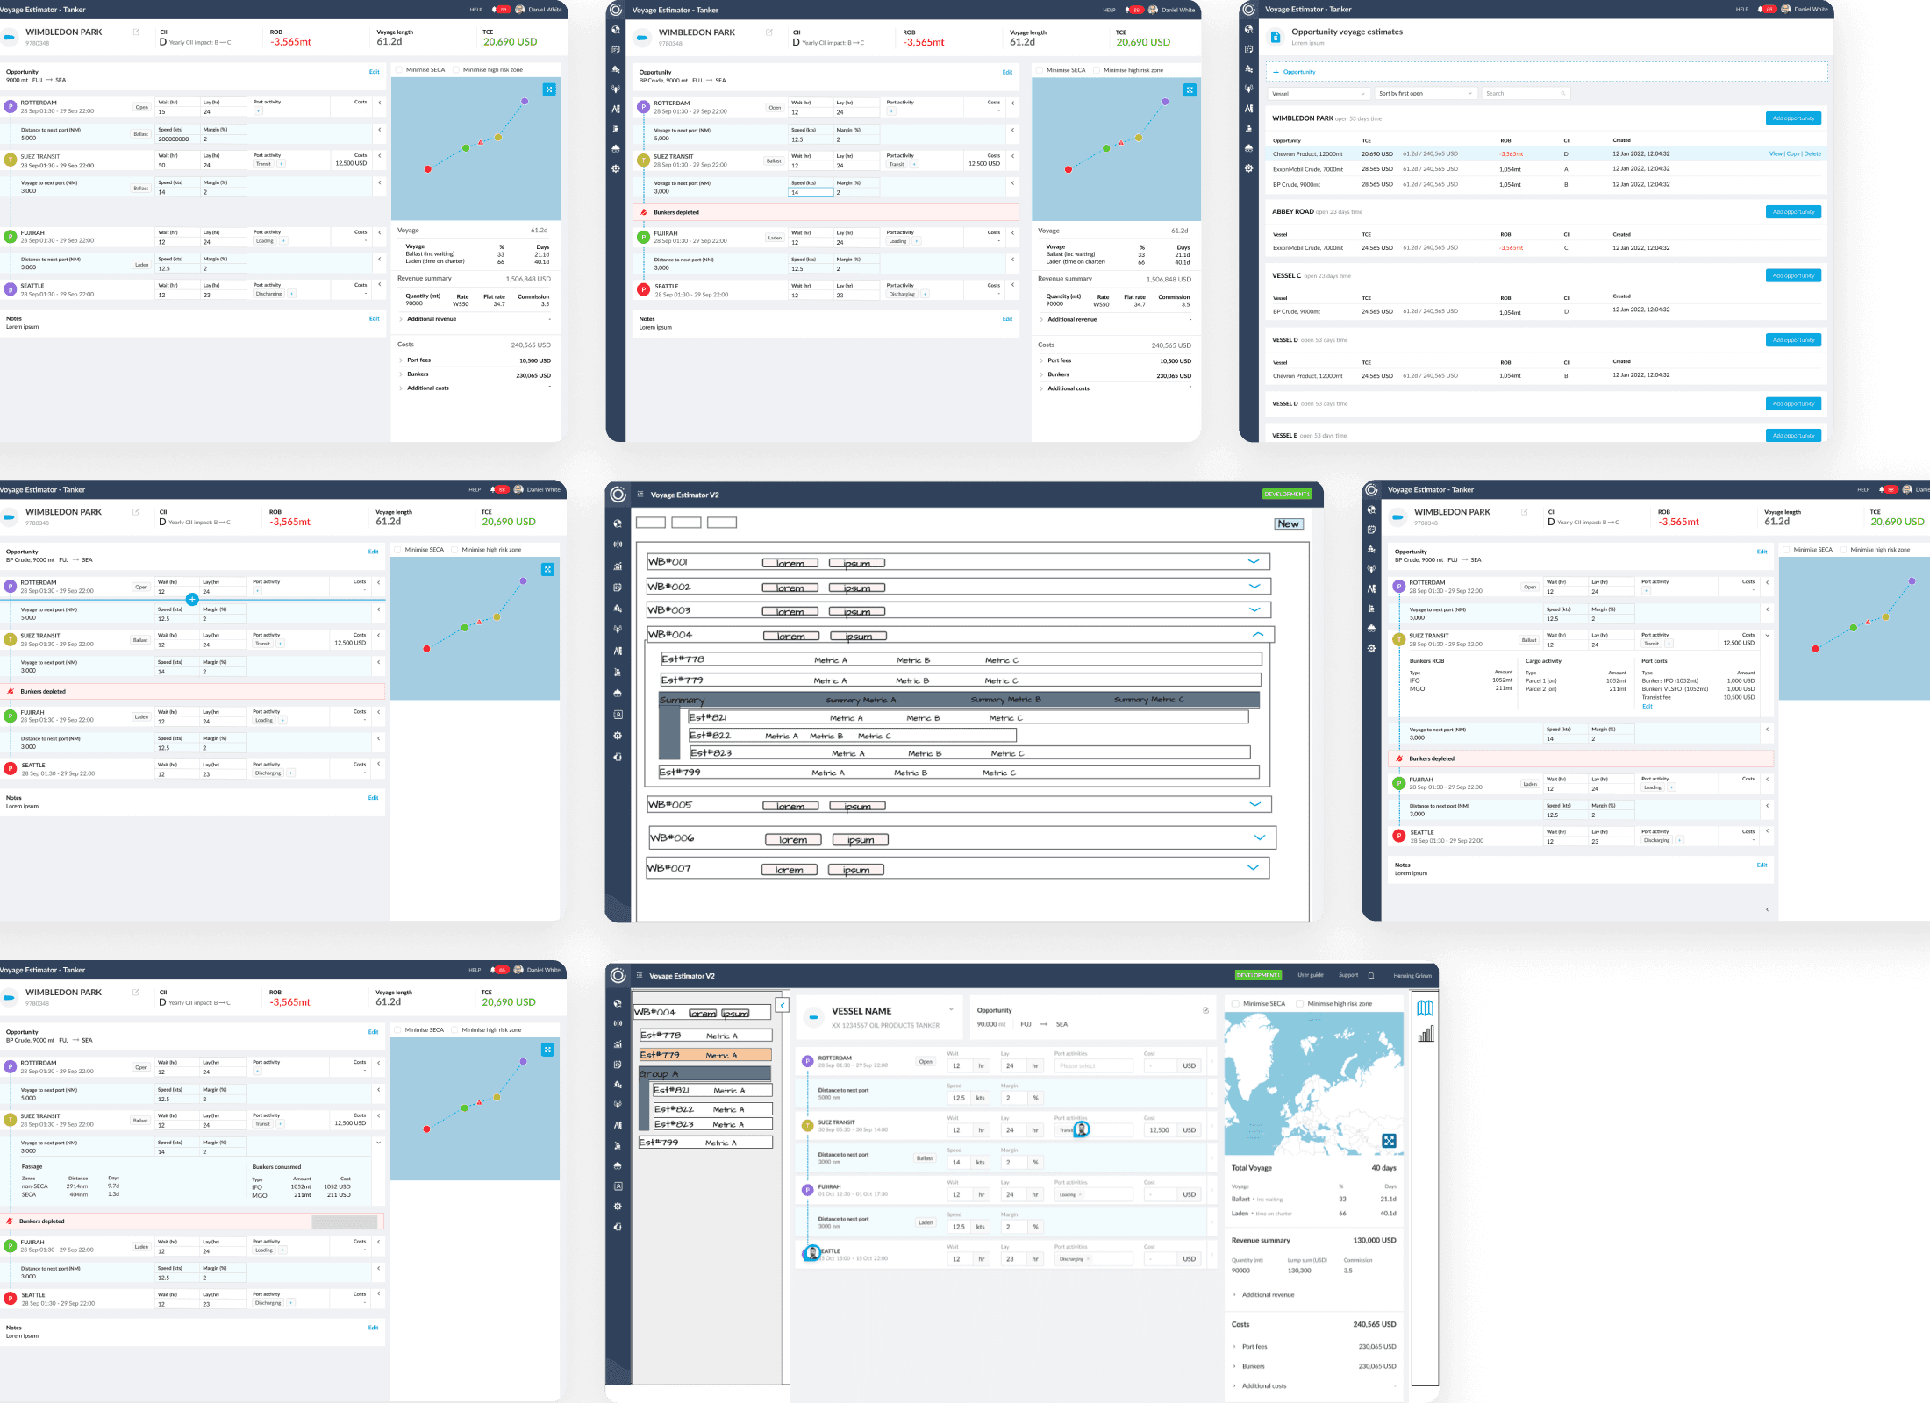The image size is (1930, 1403).
Task: Tick Minimise SECA in the Bunkers ROB mockup
Action: (1786, 550)
